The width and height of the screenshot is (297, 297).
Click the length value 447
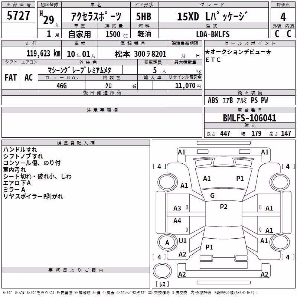pyautogui.click(x=225, y=134)
